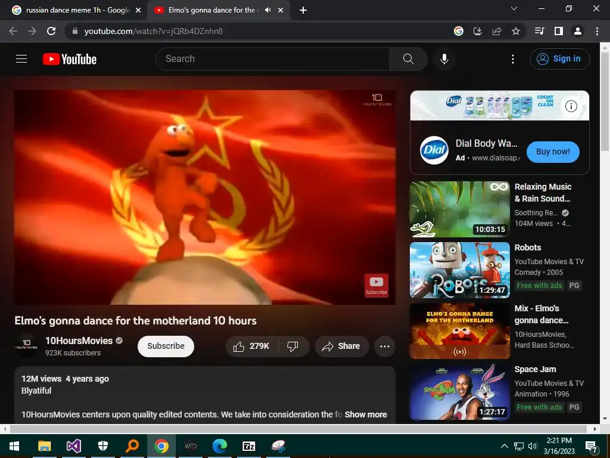Click the ad info icon
Image resolution: width=610 pixels, height=458 pixels.
click(x=571, y=106)
